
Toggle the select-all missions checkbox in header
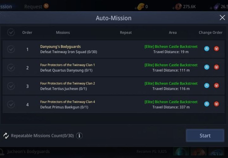11,32
